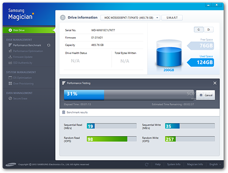
Task: Click the Performance Testing header icon
Action: coord(64,83)
